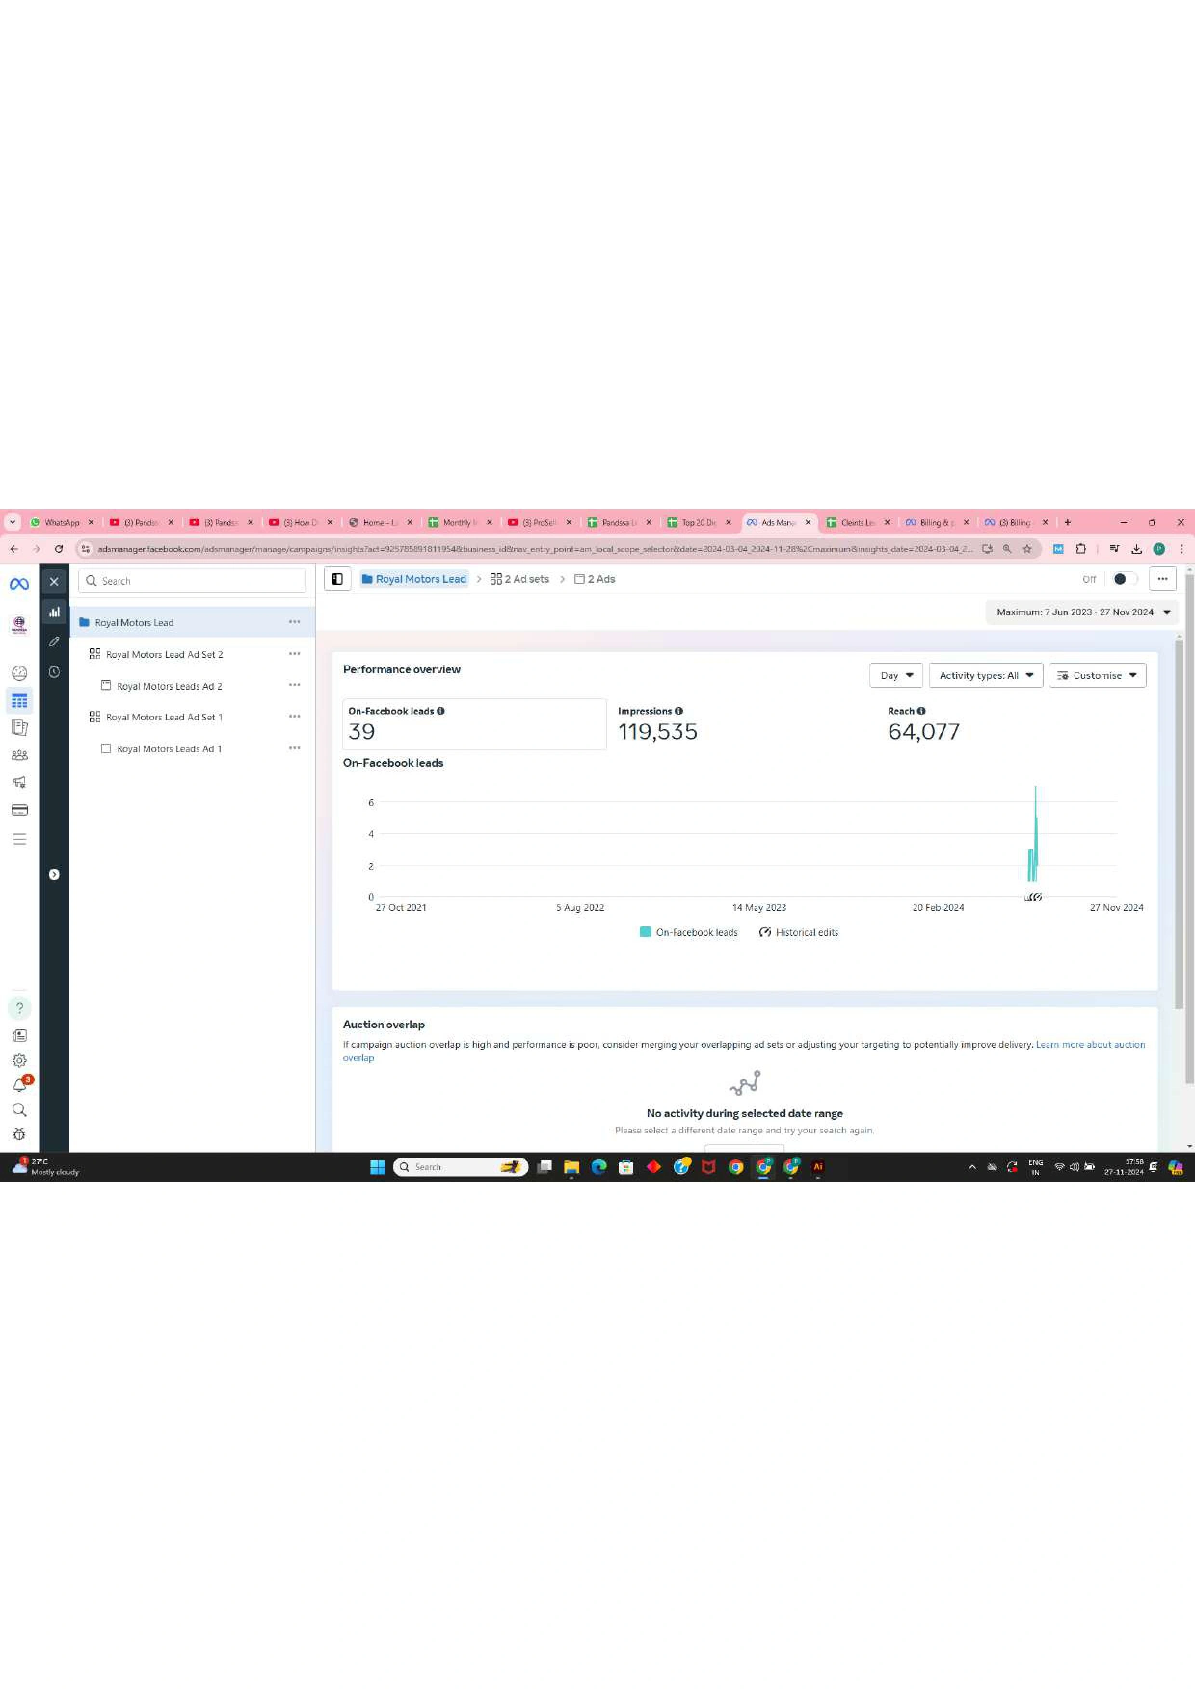Open notifications bell icon

pos(20,1085)
